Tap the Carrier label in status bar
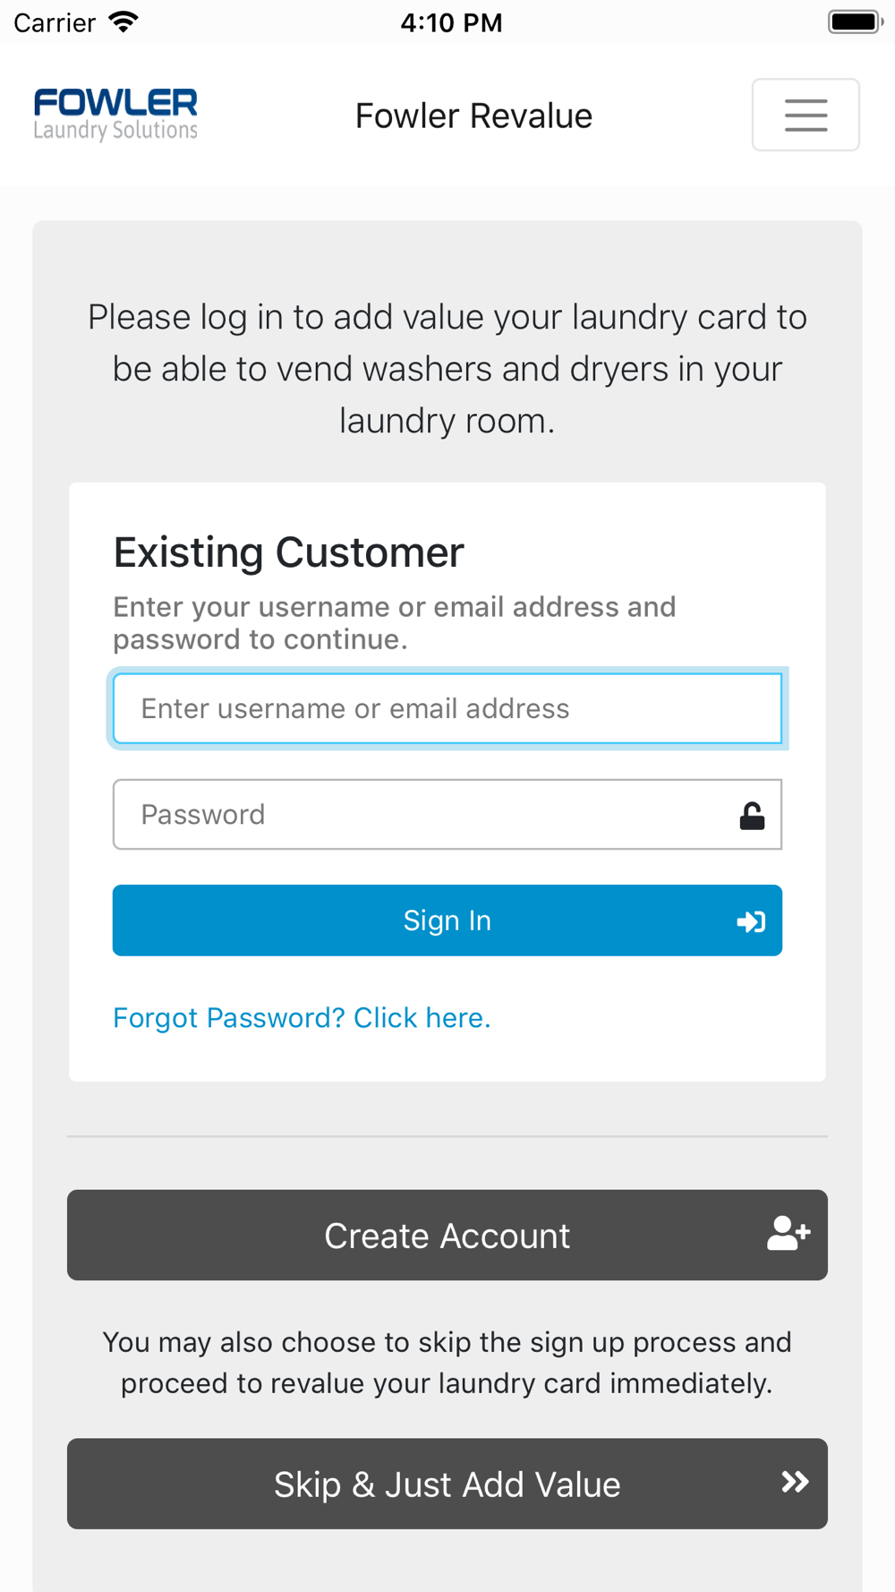 click(55, 22)
